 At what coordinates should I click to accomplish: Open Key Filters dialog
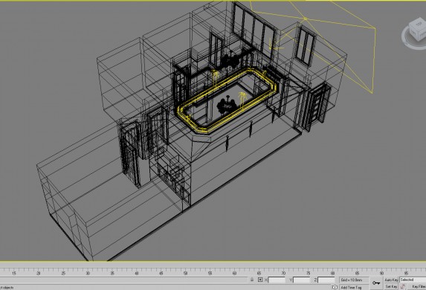point(418,286)
